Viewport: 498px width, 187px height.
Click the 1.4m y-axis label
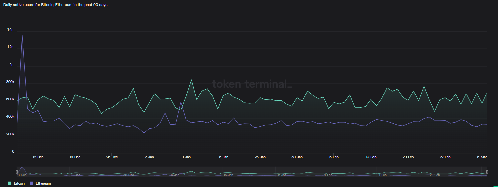click(x=11, y=30)
